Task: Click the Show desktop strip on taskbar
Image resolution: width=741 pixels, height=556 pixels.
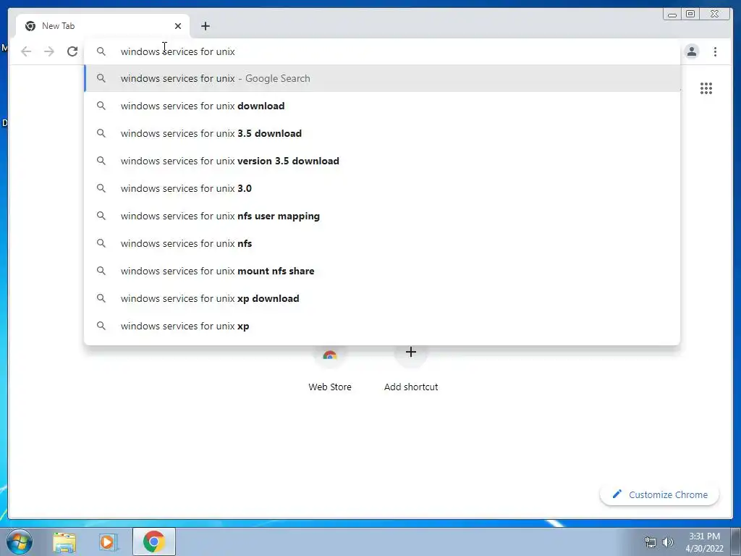Action: pos(736,542)
